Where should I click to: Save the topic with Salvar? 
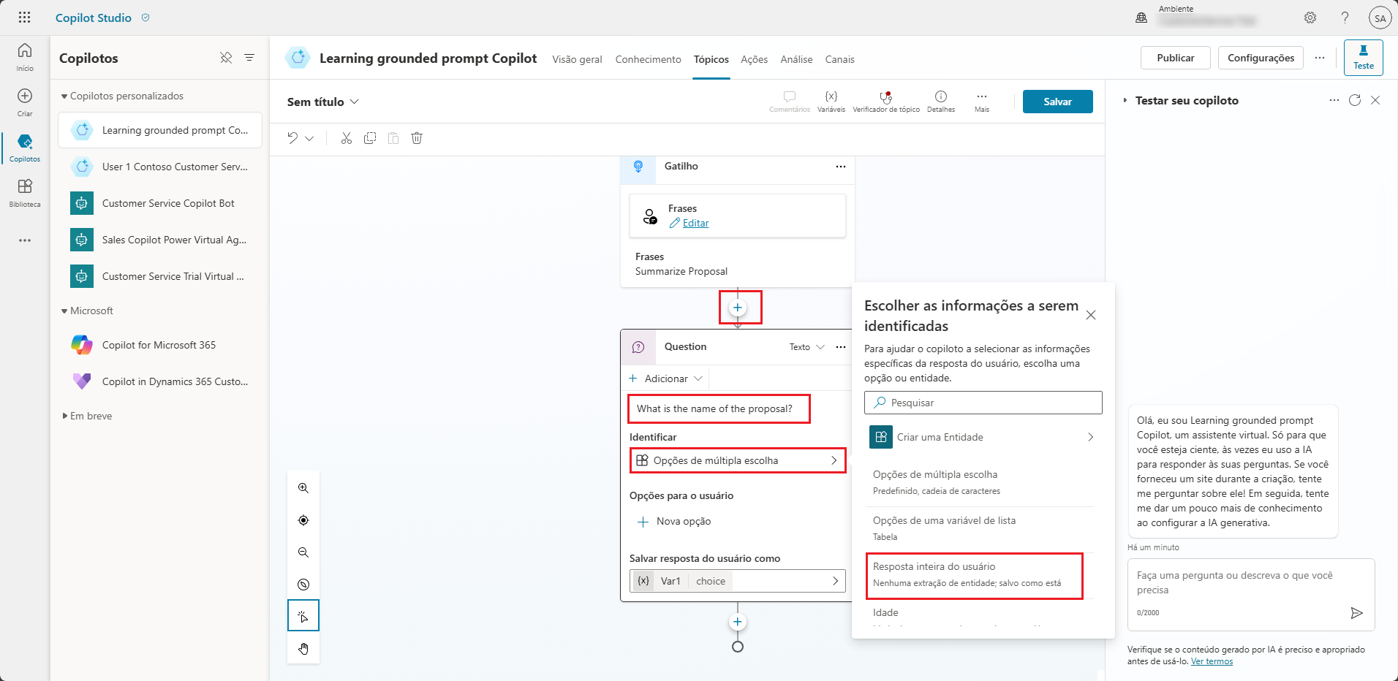1057,102
